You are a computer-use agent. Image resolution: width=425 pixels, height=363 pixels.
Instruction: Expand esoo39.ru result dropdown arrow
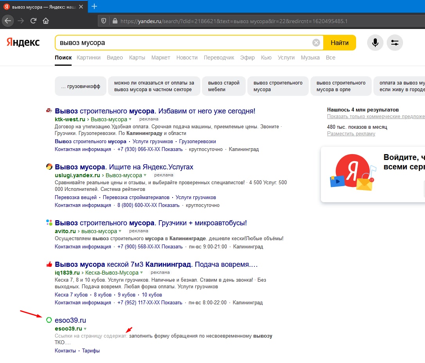(x=85, y=329)
